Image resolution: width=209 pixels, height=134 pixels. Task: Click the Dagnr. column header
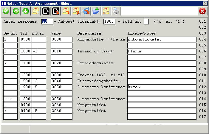tap(10, 33)
